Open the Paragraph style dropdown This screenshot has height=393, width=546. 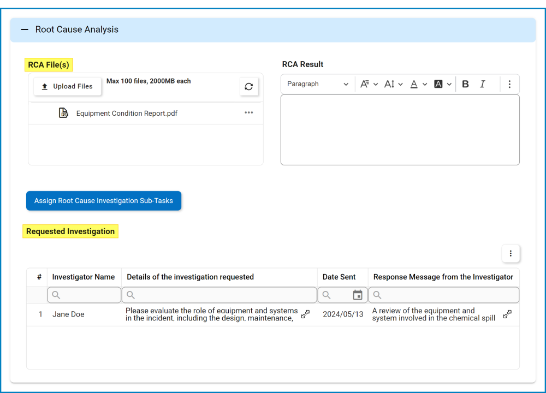pyautogui.click(x=318, y=84)
